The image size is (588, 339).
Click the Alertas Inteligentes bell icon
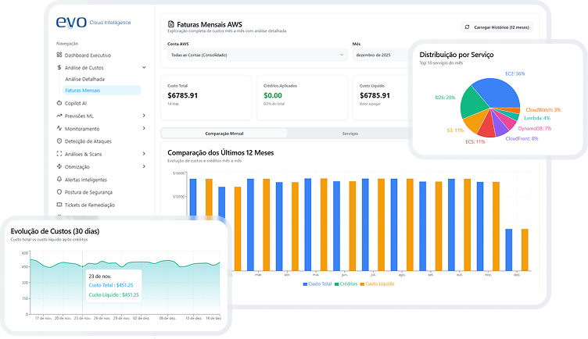(x=59, y=179)
